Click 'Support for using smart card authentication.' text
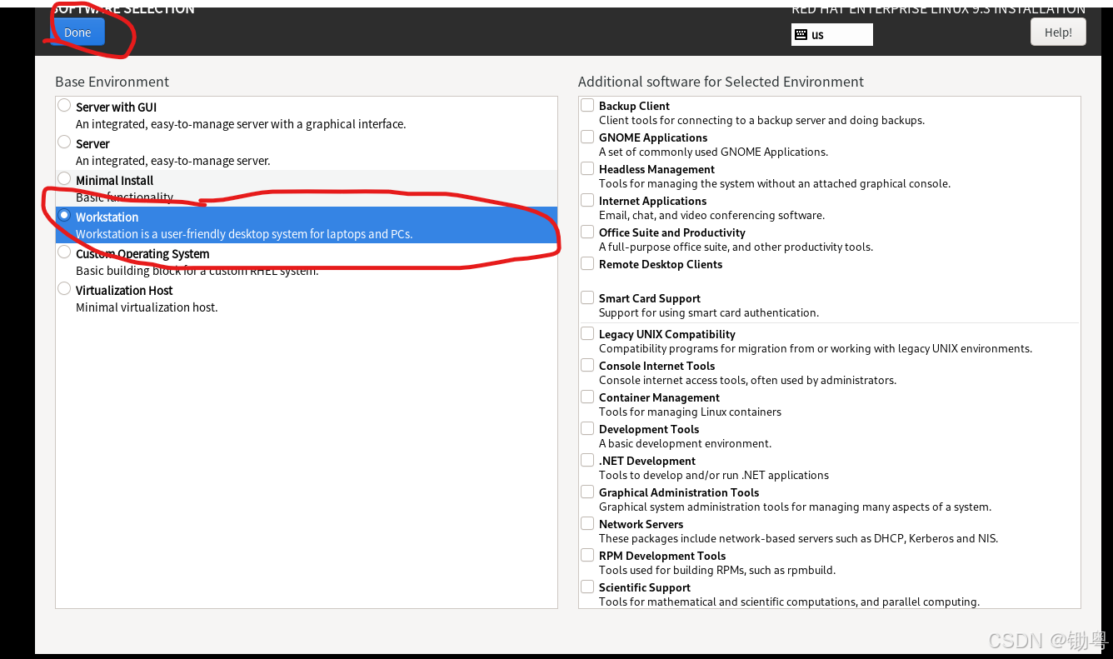Image resolution: width=1113 pixels, height=659 pixels. coord(709,312)
